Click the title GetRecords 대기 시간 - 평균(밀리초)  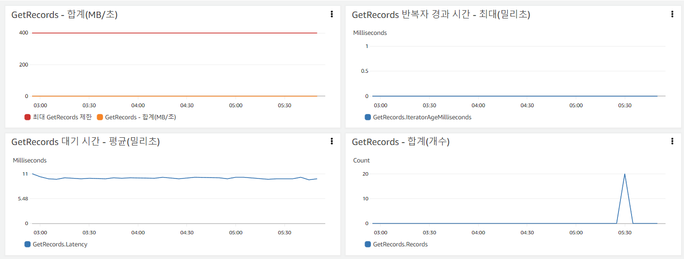click(85, 142)
